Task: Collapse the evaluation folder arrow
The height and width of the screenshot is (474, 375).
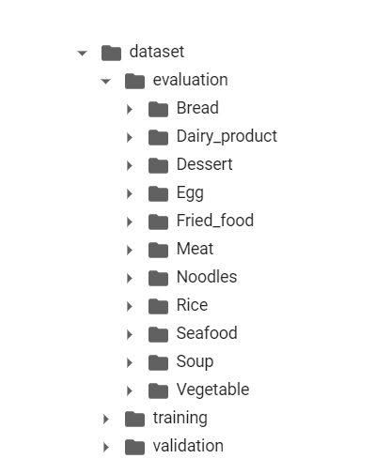Action: (105, 82)
